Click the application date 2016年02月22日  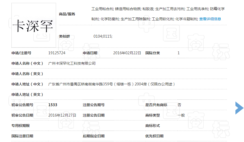127,53
